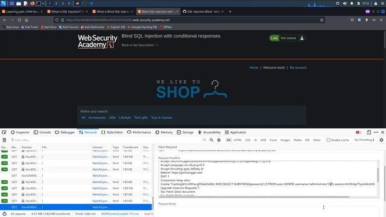The width and height of the screenshot is (386, 217).
Task: Filter requests by Media
Action: coord(297,140)
